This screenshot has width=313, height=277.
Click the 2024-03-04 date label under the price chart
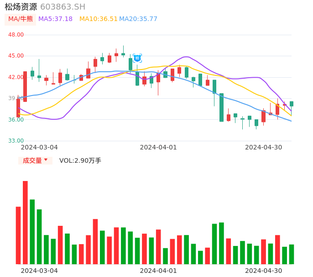(x=39, y=147)
